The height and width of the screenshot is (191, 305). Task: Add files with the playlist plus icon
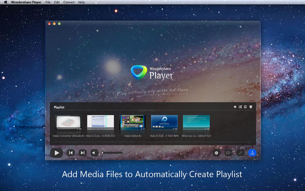coord(235,107)
